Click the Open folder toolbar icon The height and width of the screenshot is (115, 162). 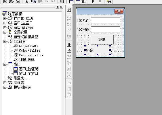(x=11, y=1)
